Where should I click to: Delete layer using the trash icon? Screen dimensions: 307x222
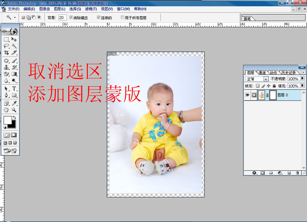pyautogui.click(x=297, y=173)
